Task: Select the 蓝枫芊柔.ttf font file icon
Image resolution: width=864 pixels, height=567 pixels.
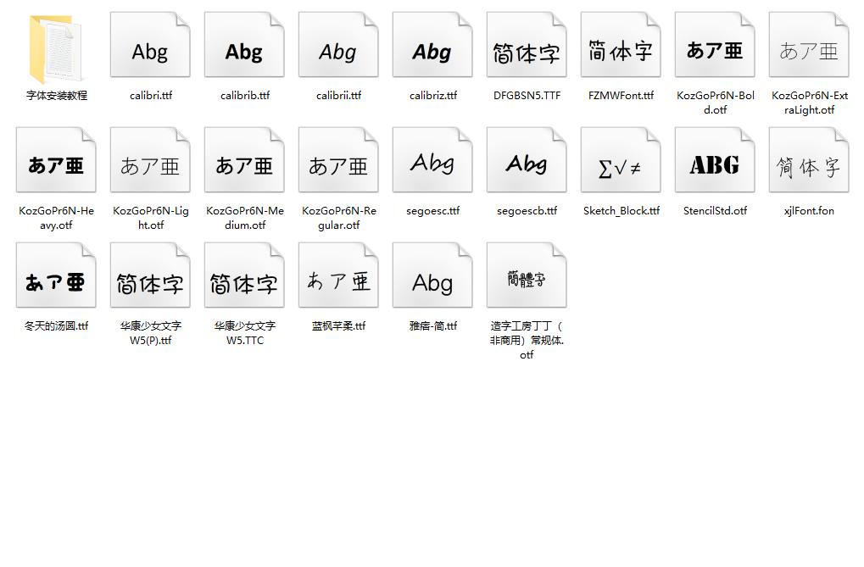Action: click(339, 275)
